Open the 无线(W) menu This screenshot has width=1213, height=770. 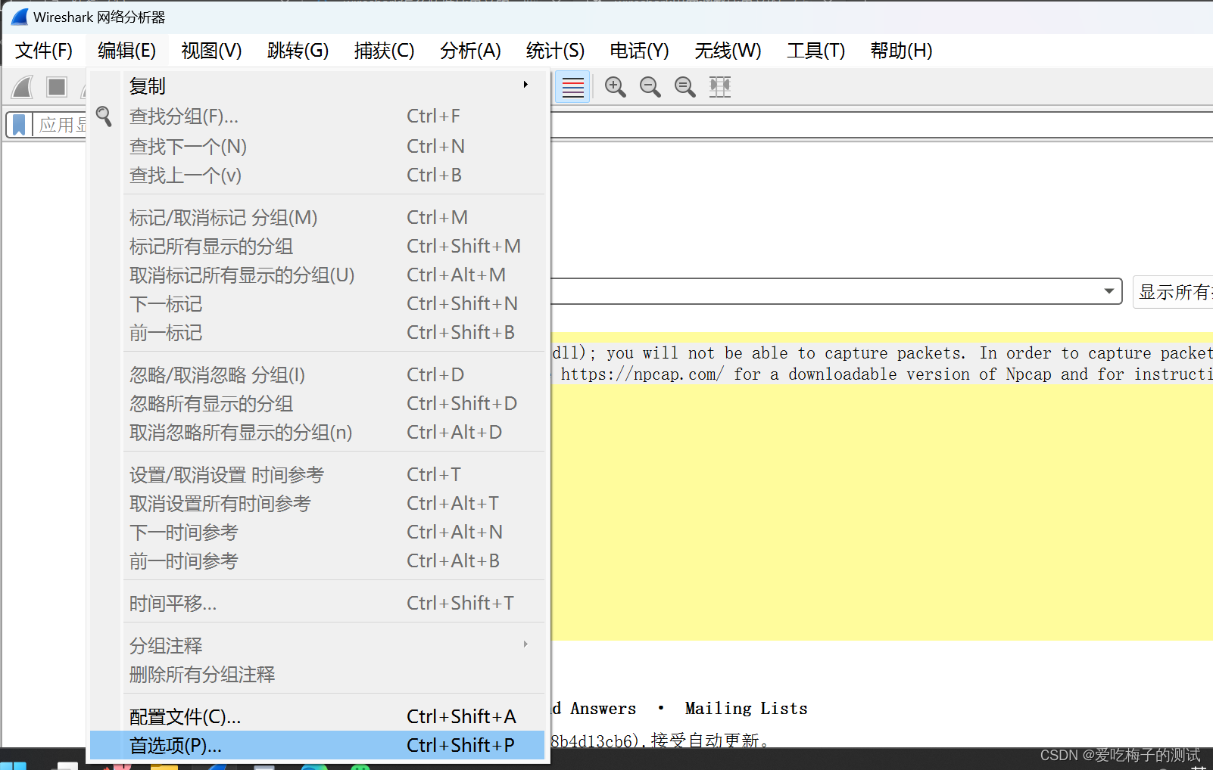tap(728, 51)
